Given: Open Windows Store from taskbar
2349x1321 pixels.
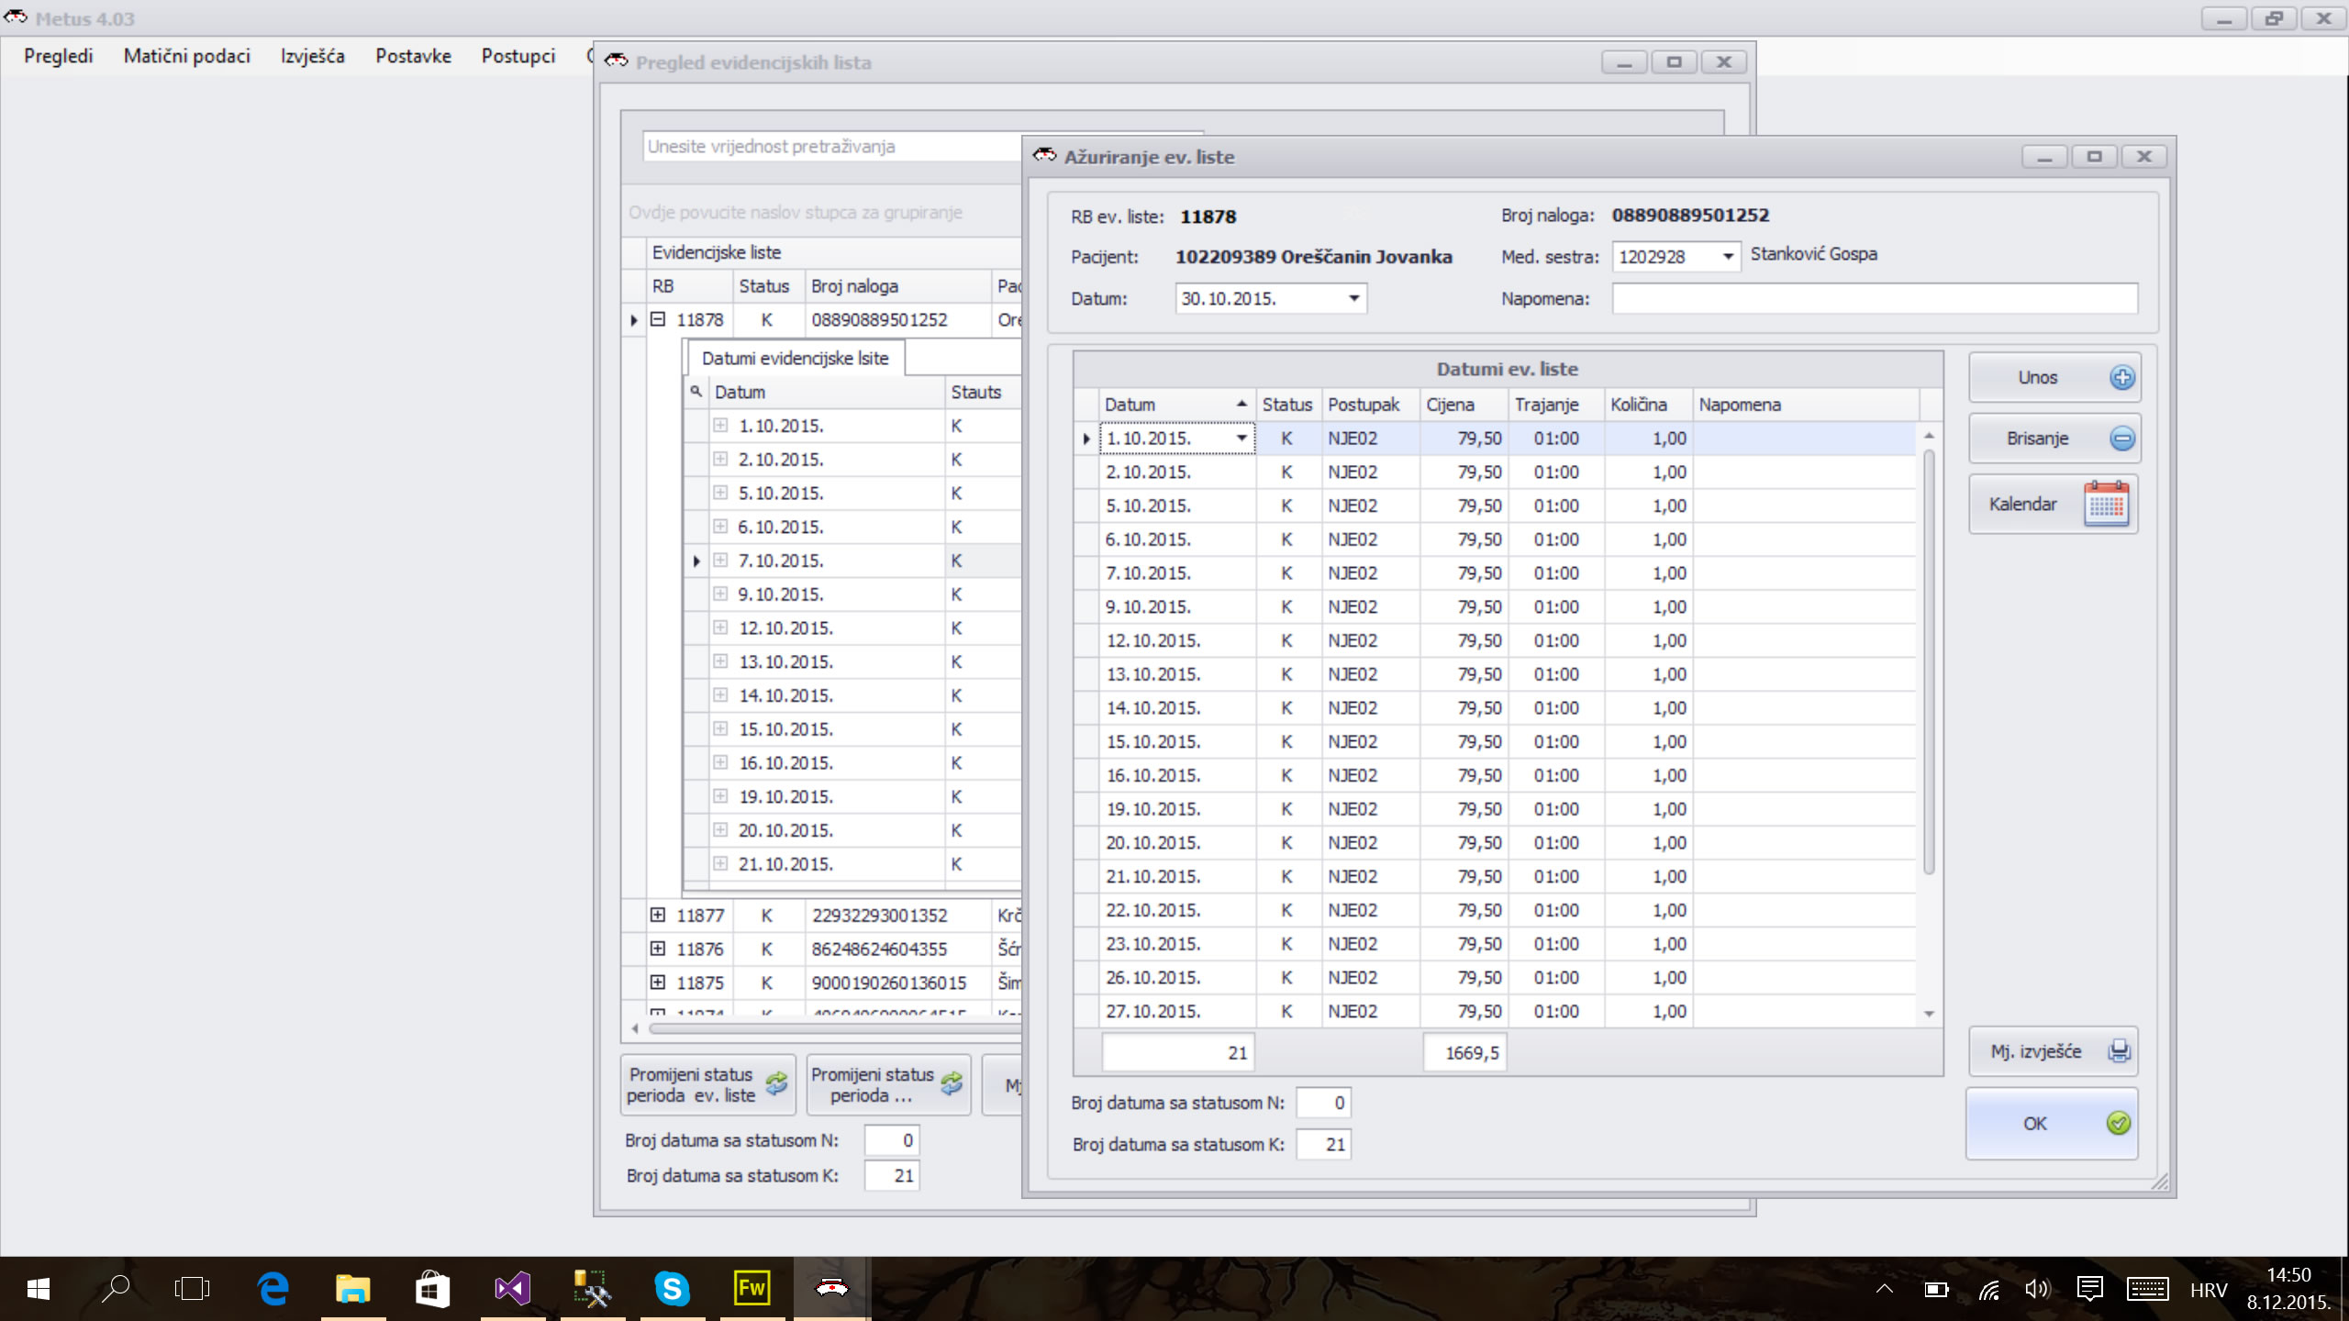Looking at the screenshot, I should click(x=432, y=1289).
